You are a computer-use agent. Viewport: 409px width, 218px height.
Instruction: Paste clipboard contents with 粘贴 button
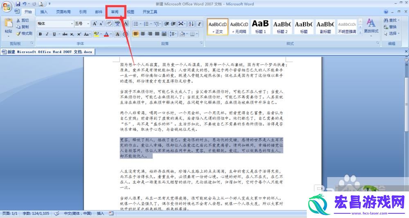pyautogui.click(x=8, y=27)
